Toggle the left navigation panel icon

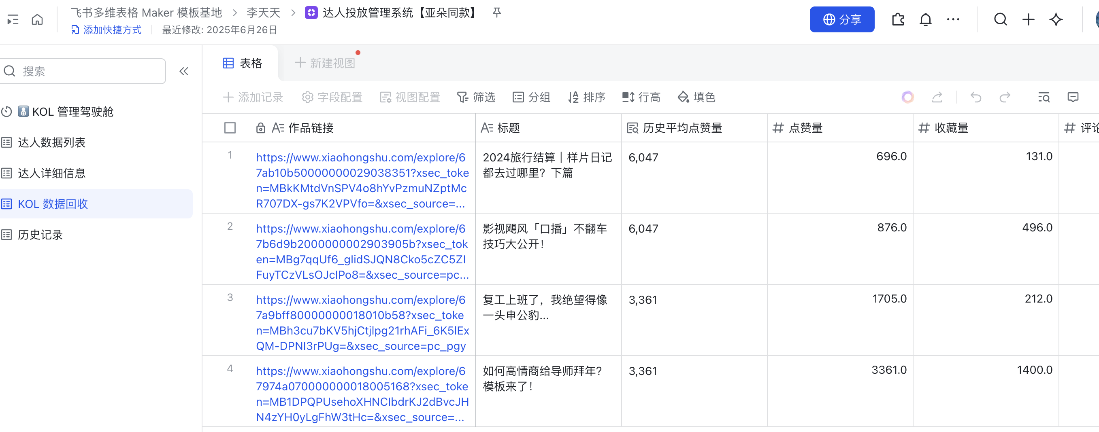click(13, 19)
